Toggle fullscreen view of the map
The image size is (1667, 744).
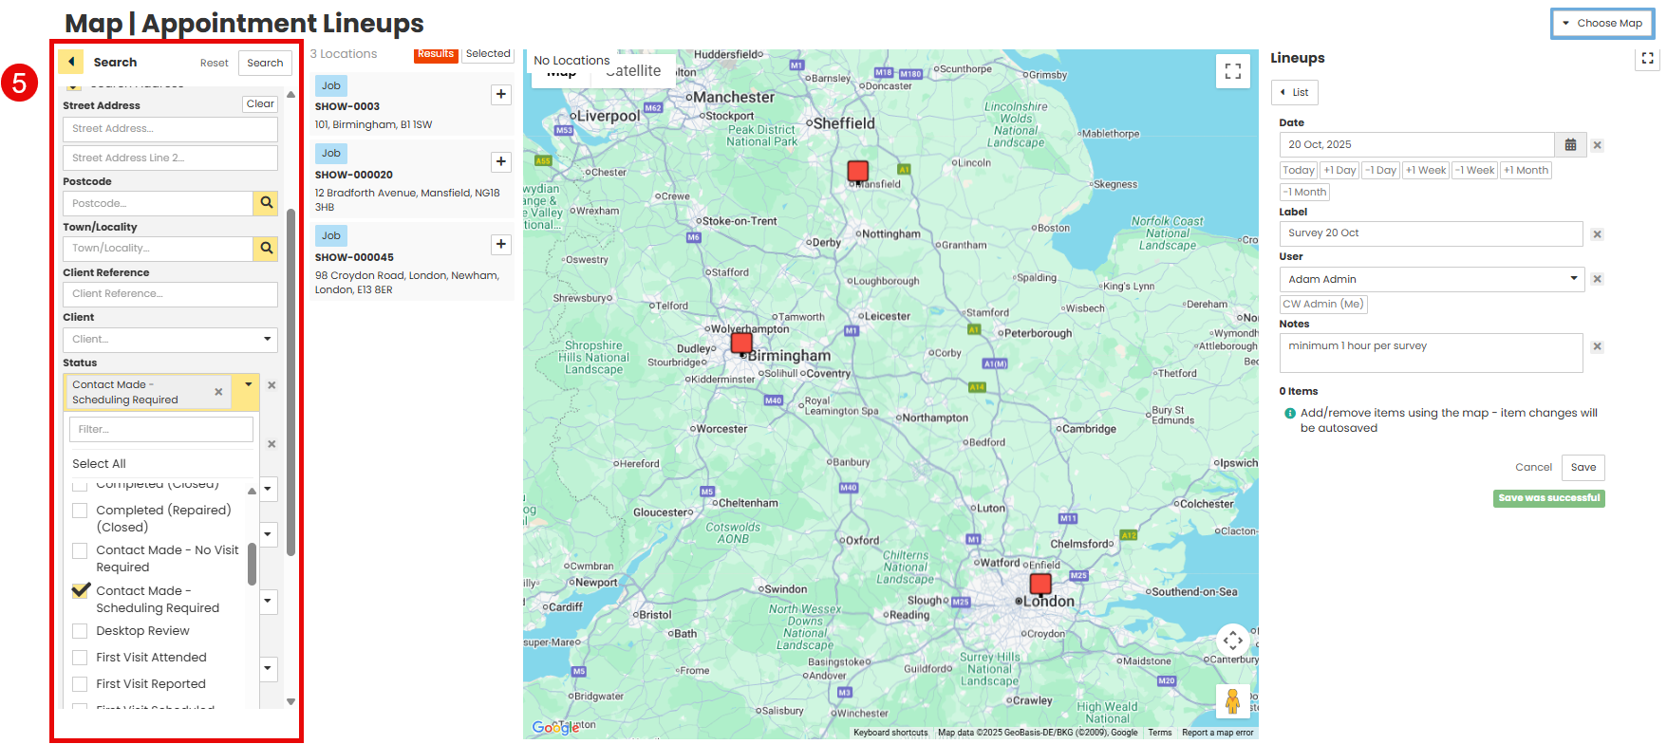1233,71
